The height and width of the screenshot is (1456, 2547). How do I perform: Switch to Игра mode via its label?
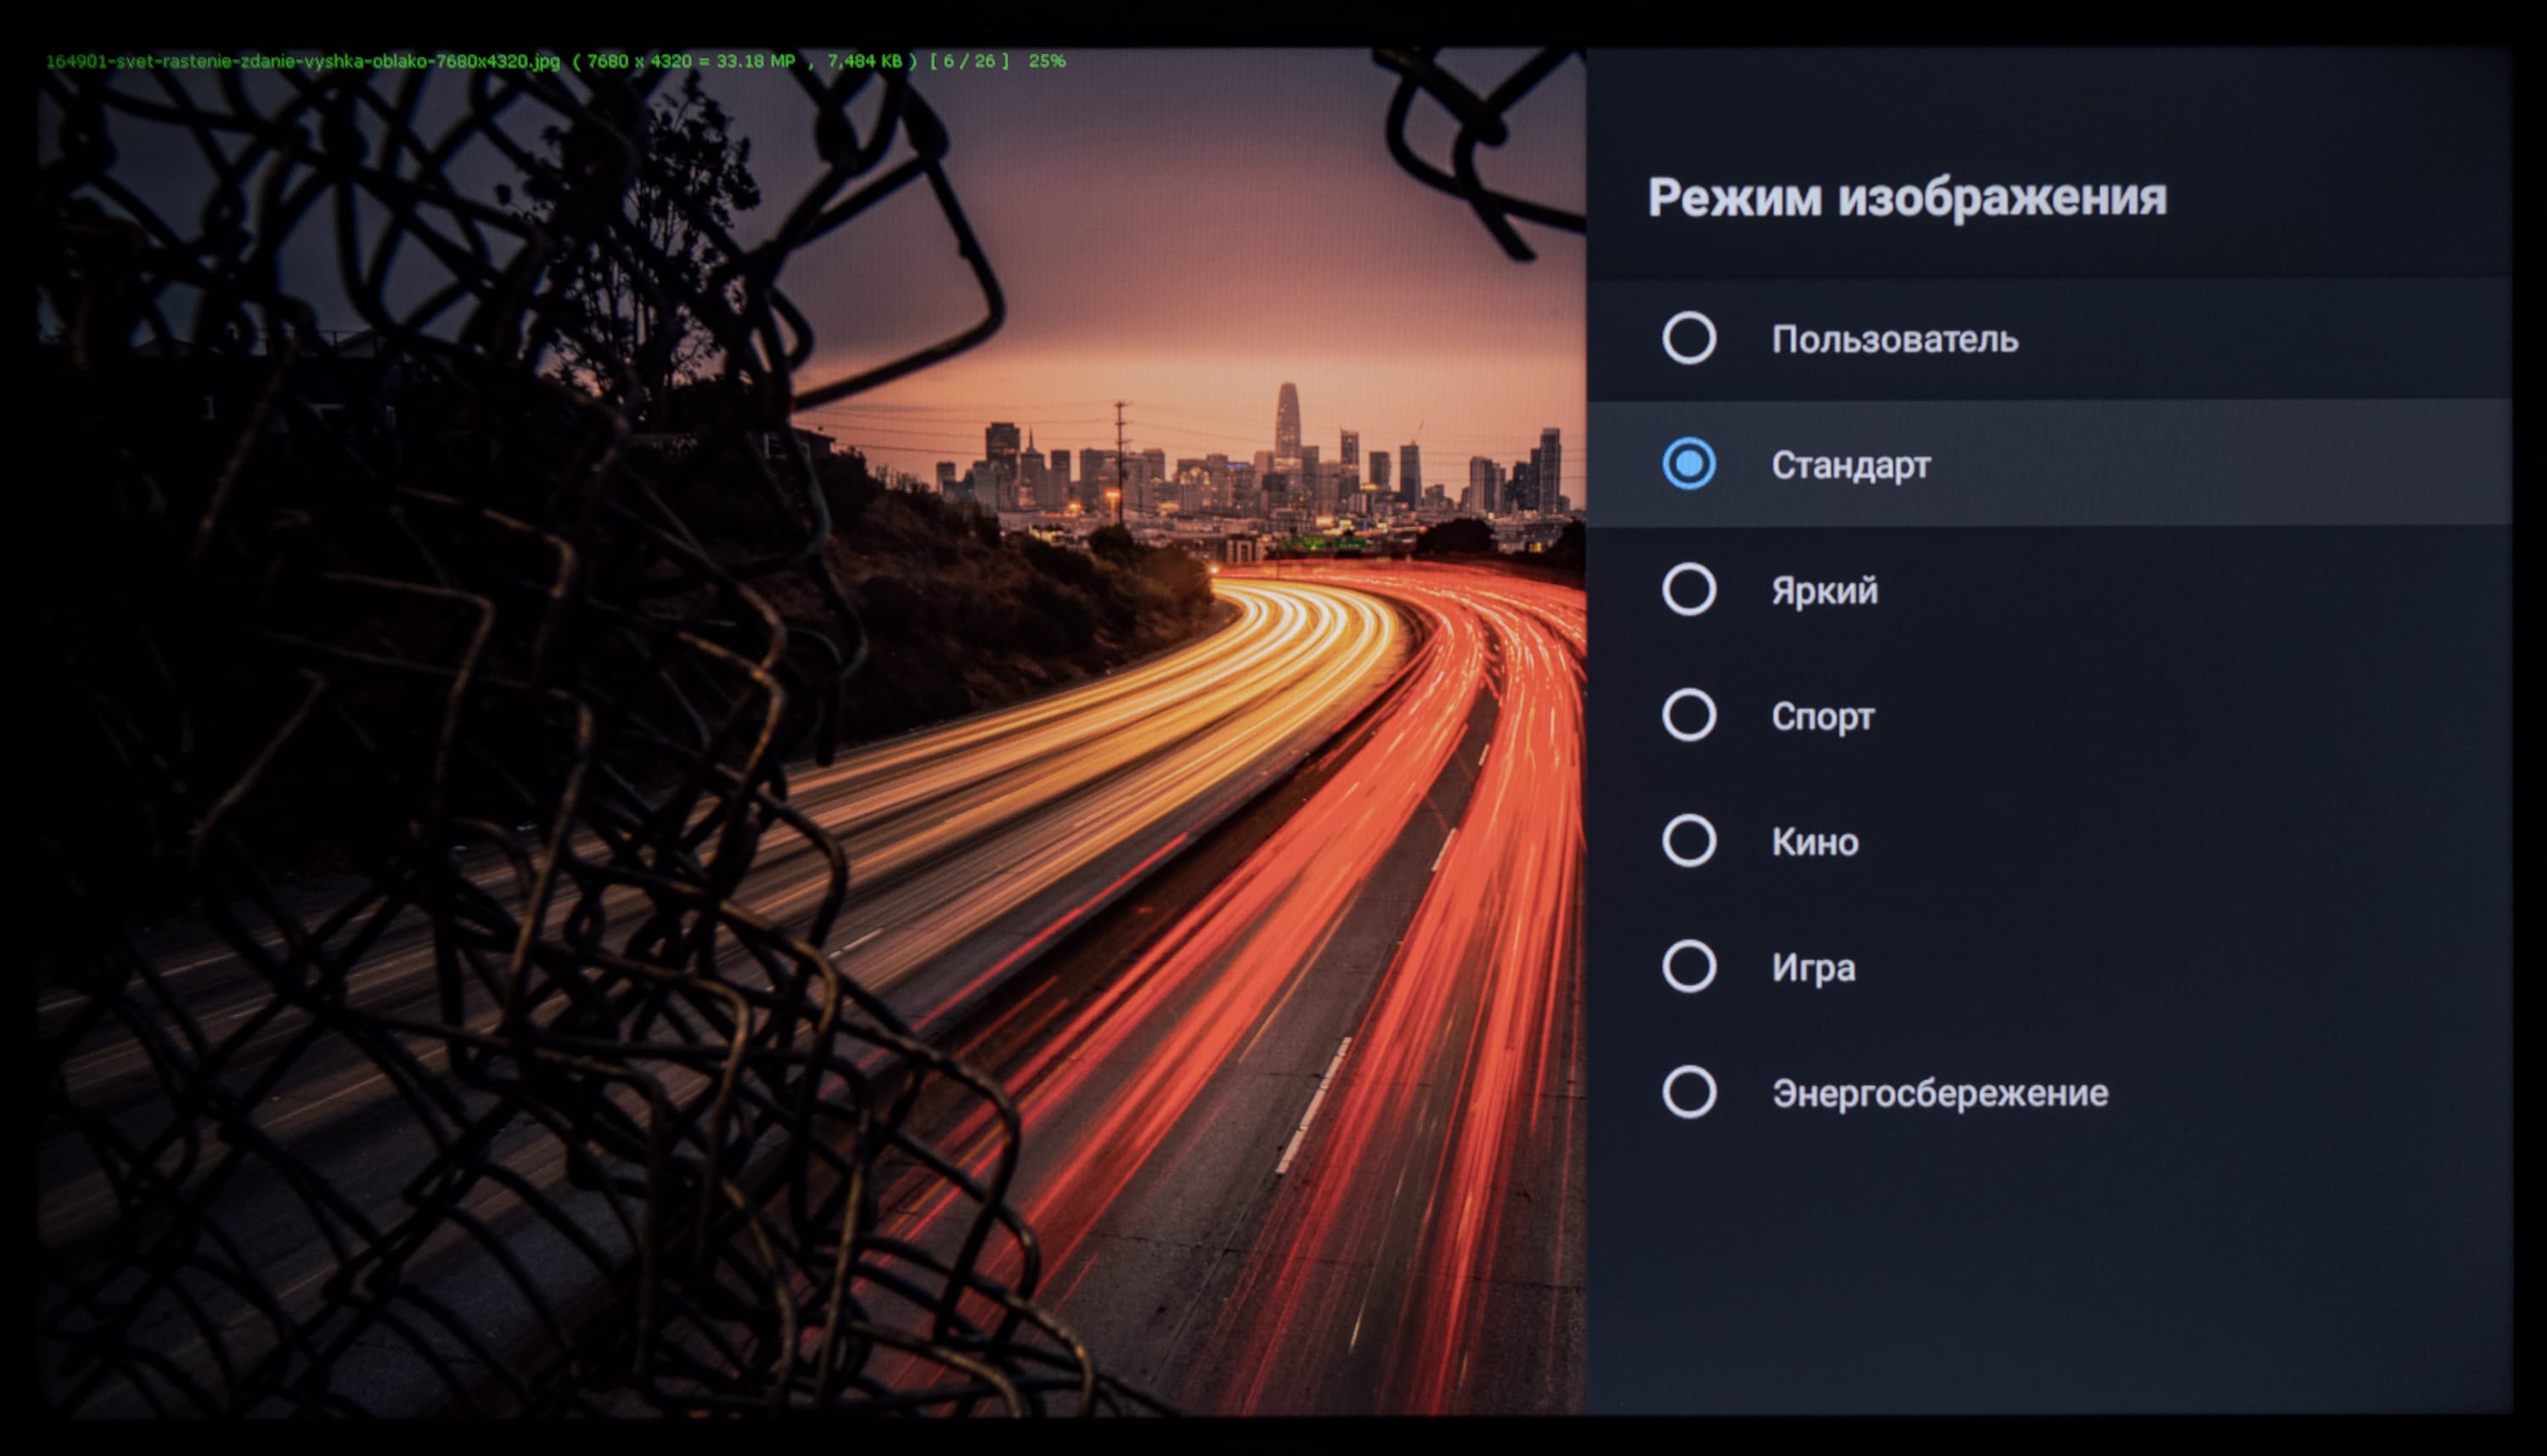click(x=1813, y=968)
